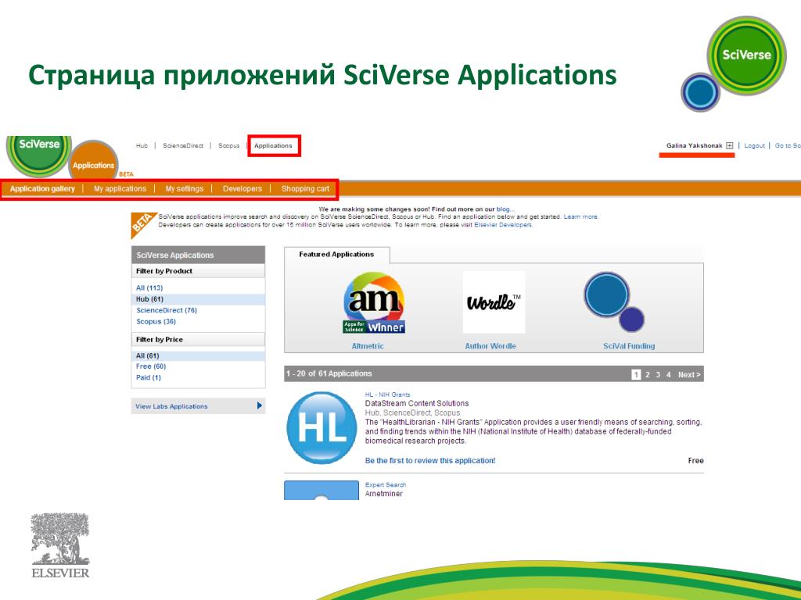Go to page 2 of applications
Viewport: 801px width, 600px height.
pyautogui.click(x=647, y=374)
